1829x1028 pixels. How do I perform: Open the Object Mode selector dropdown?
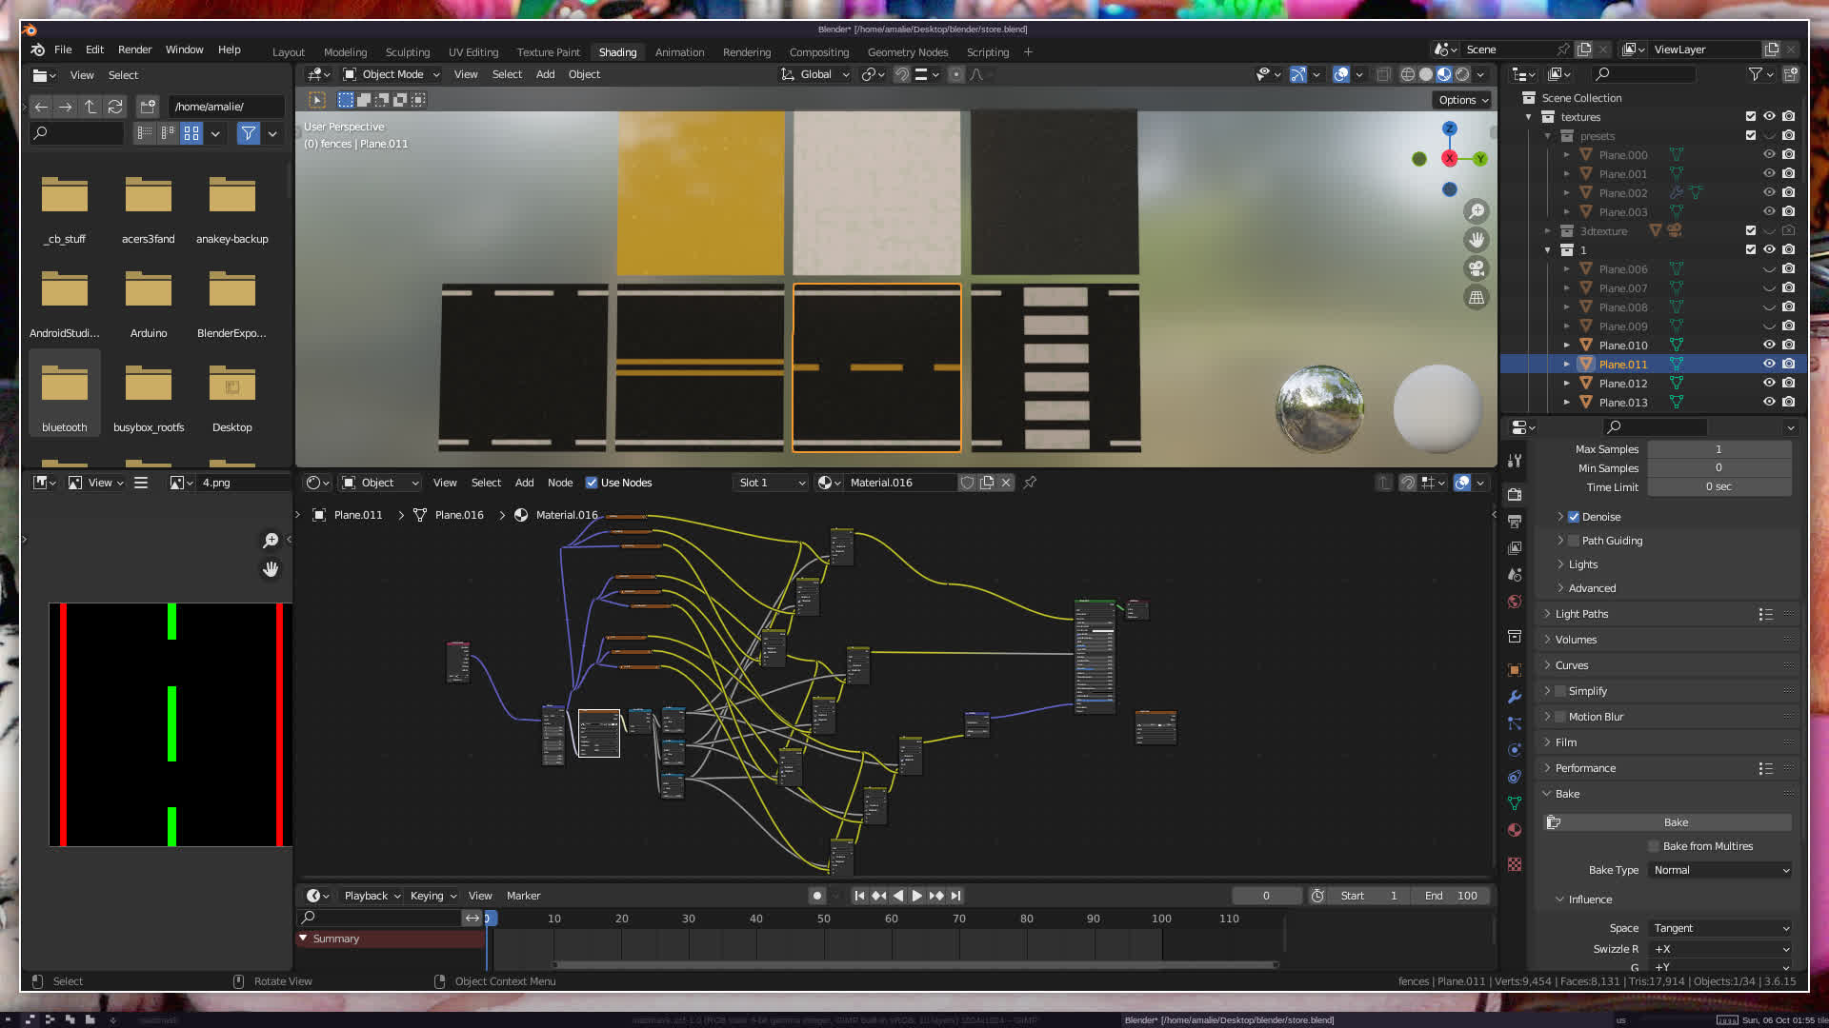392,74
